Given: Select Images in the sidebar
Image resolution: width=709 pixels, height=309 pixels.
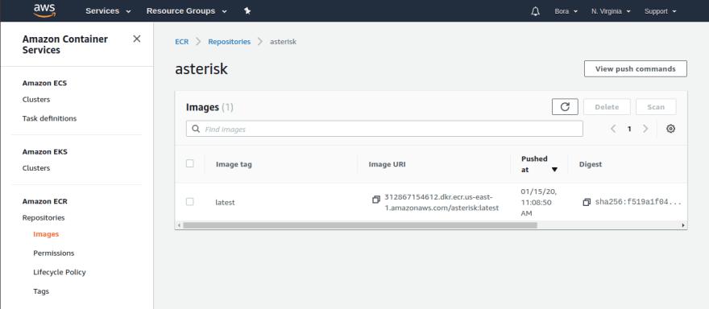Looking at the screenshot, I should 46,234.
